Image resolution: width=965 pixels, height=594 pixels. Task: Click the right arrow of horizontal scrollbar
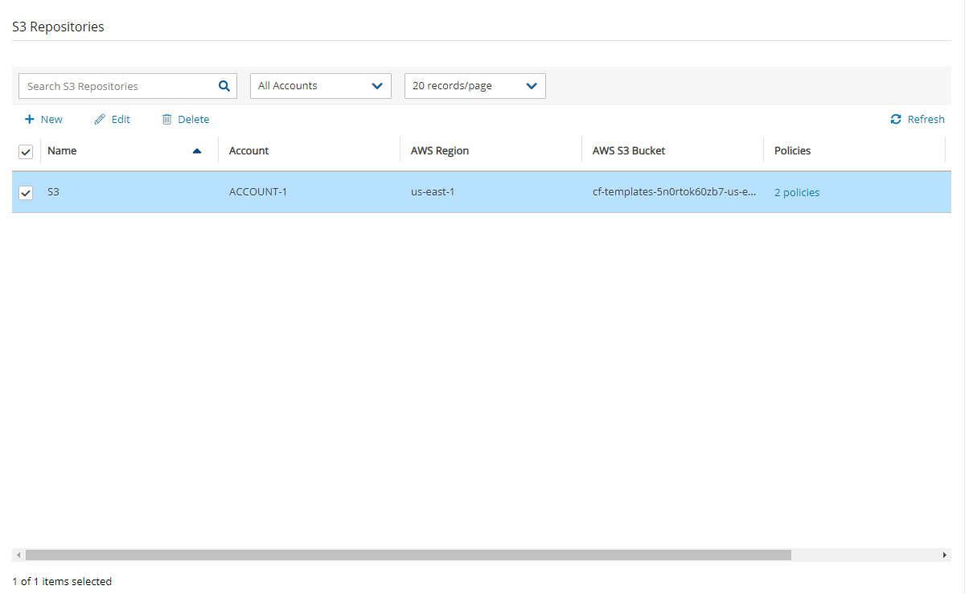pyautogui.click(x=945, y=555)
